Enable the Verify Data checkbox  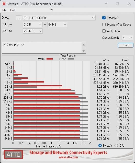pos(104,31)
